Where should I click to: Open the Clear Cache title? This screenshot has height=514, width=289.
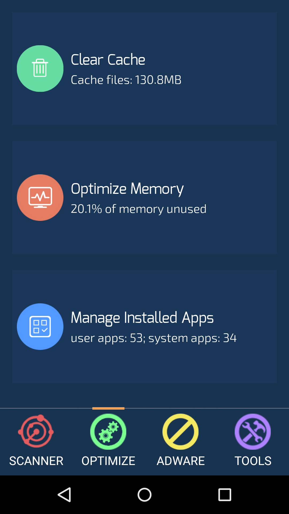coord(108,59)
